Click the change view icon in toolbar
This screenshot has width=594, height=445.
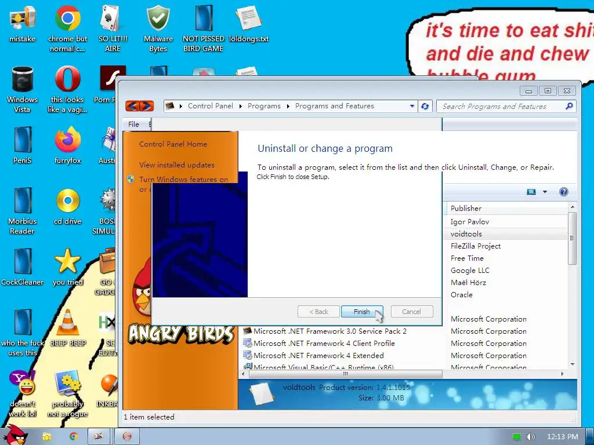[531, 192]
